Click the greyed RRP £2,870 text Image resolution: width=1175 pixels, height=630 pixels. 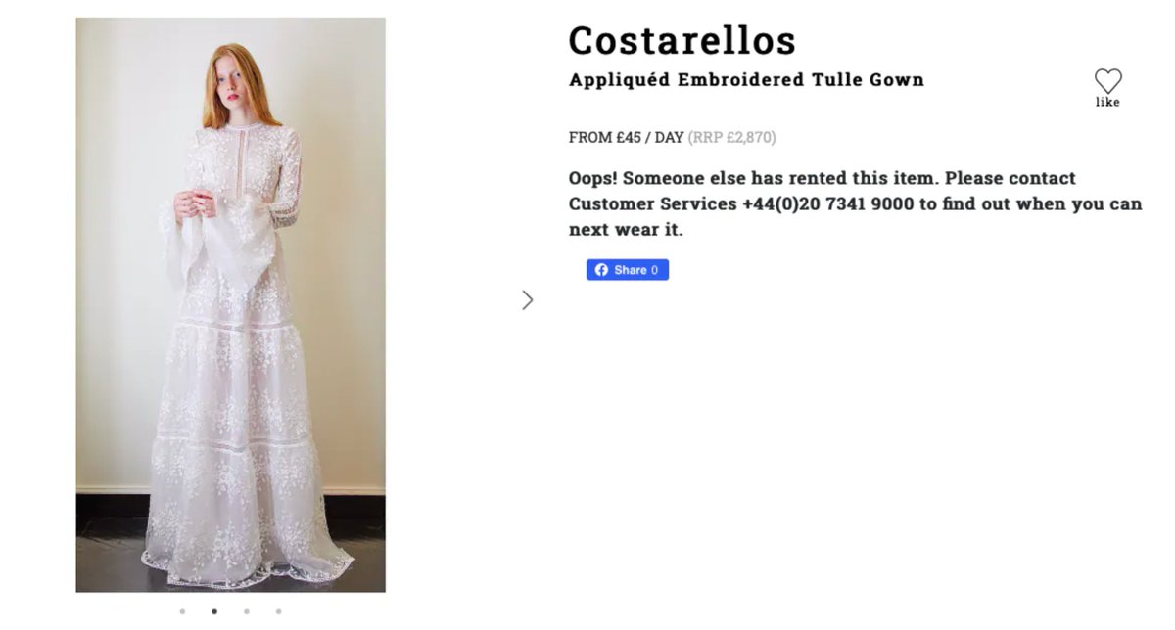(x=731, y=137)
